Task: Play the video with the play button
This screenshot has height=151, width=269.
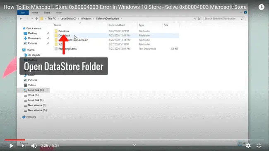Action: click(11, 146)
